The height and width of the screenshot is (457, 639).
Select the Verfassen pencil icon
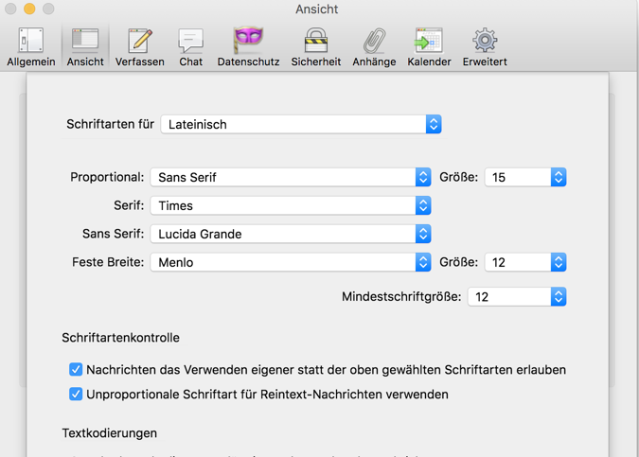pyautogui.click(x=140, y=46)
